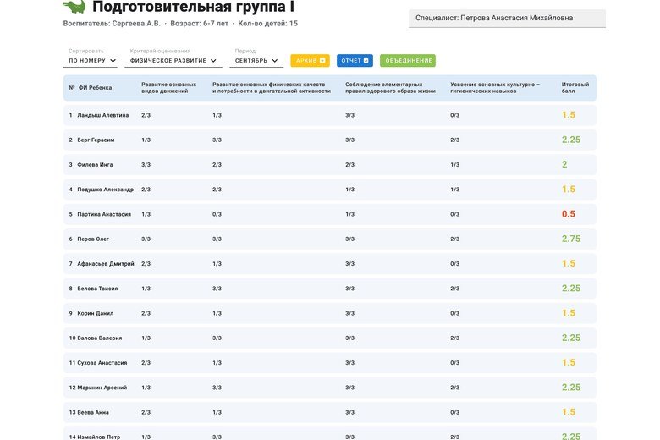Click Перов Олег total score 2.75
The image size is (660, 440).
tap(571, 239)
